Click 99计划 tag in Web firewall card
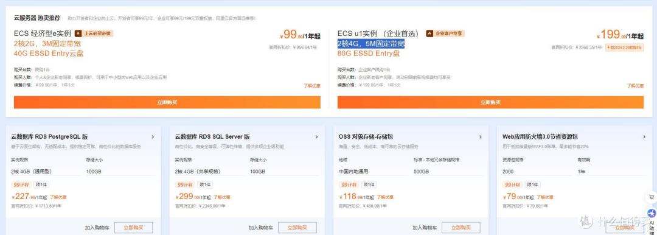Image resolution: width=657 pixels, height=235 pixels. (x=512, y=184)
